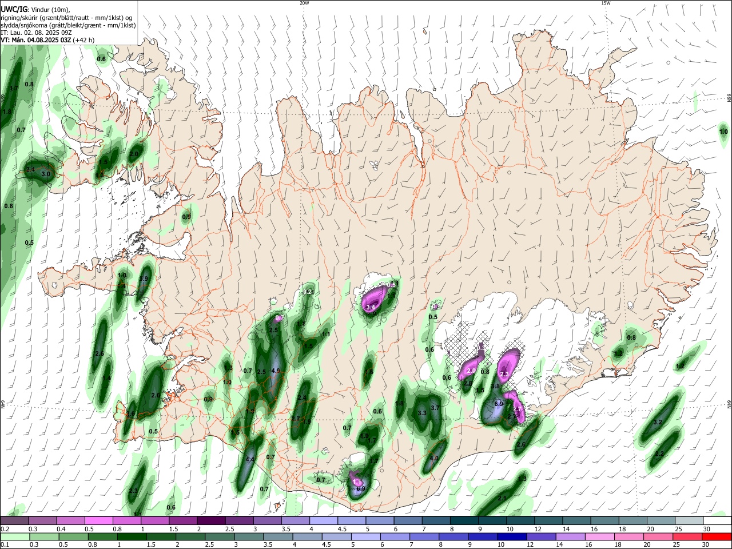Click the '0.21' precipitation value
The image size is (732, 549).
[x=308, y=292]
